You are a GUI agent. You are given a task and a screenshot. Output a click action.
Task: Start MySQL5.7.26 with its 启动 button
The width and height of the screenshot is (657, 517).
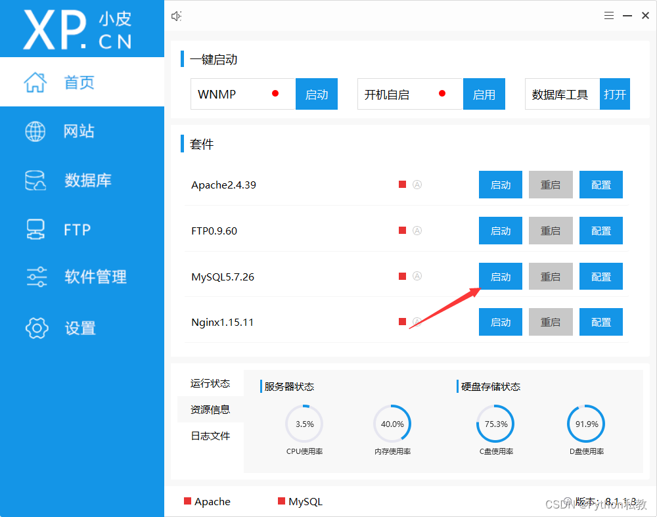tap(500, 277)
